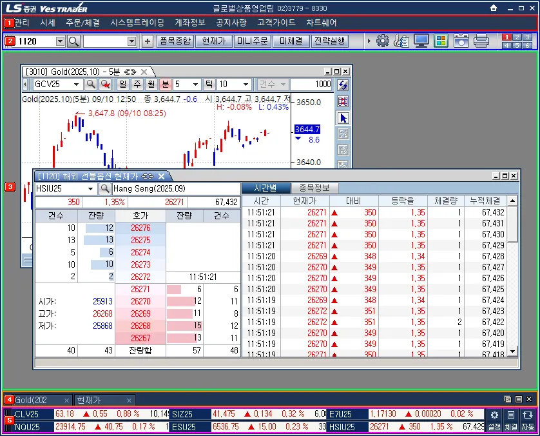This screenshot has width=540, height=436.
Task: Open 체결 icon in ticker bar
Action: tap(511, 420)
